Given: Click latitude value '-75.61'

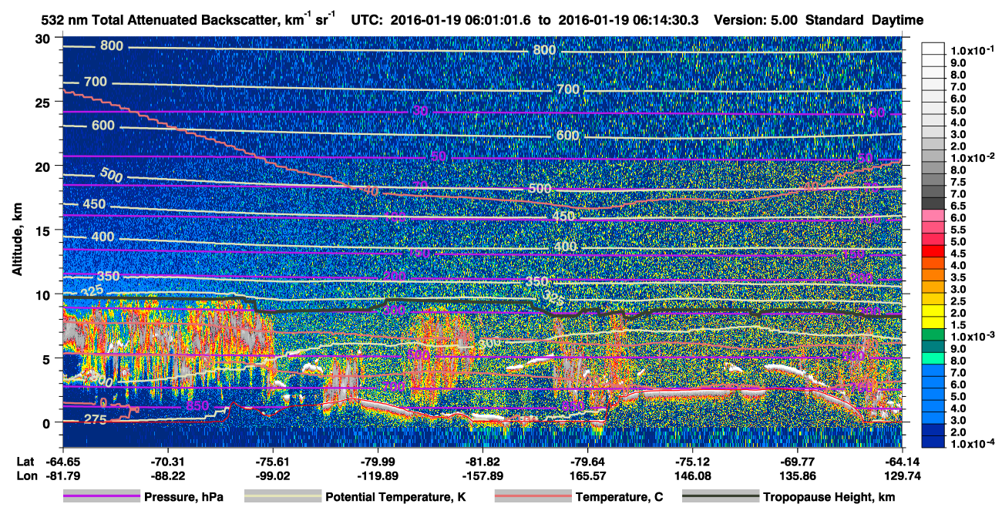Looking at the screenshot, I should (x=272, y=462).
